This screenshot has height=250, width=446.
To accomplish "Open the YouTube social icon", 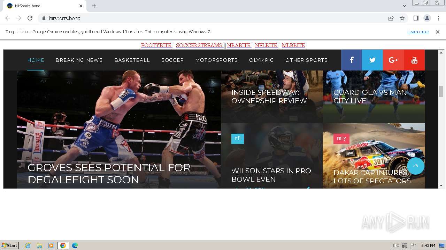I will click(414, 60).
